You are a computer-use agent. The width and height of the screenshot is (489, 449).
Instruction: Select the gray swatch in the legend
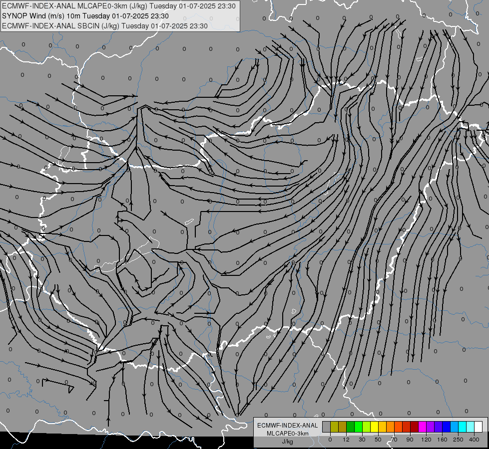coord(327,427)
